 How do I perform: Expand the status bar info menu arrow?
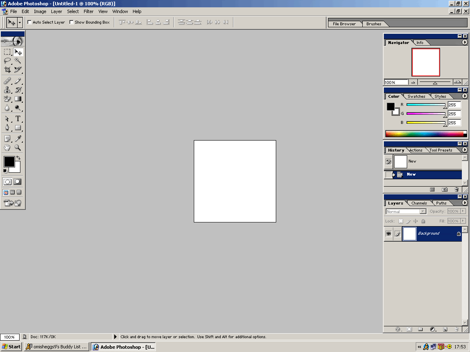115,337
